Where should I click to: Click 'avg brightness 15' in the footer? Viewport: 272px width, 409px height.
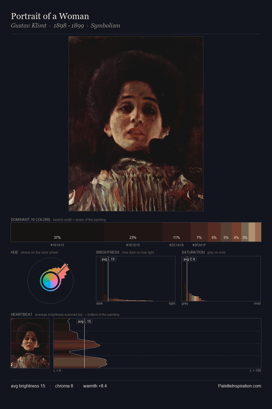pos(28,386)
